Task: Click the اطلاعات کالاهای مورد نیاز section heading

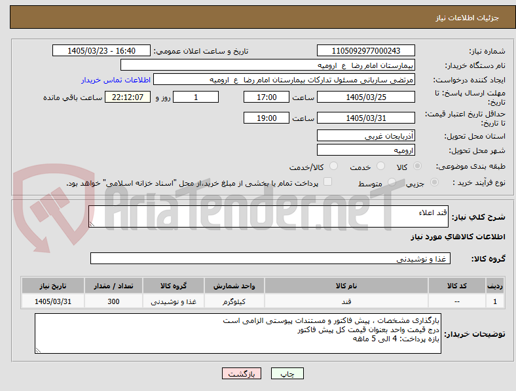Action: point(458,237)
